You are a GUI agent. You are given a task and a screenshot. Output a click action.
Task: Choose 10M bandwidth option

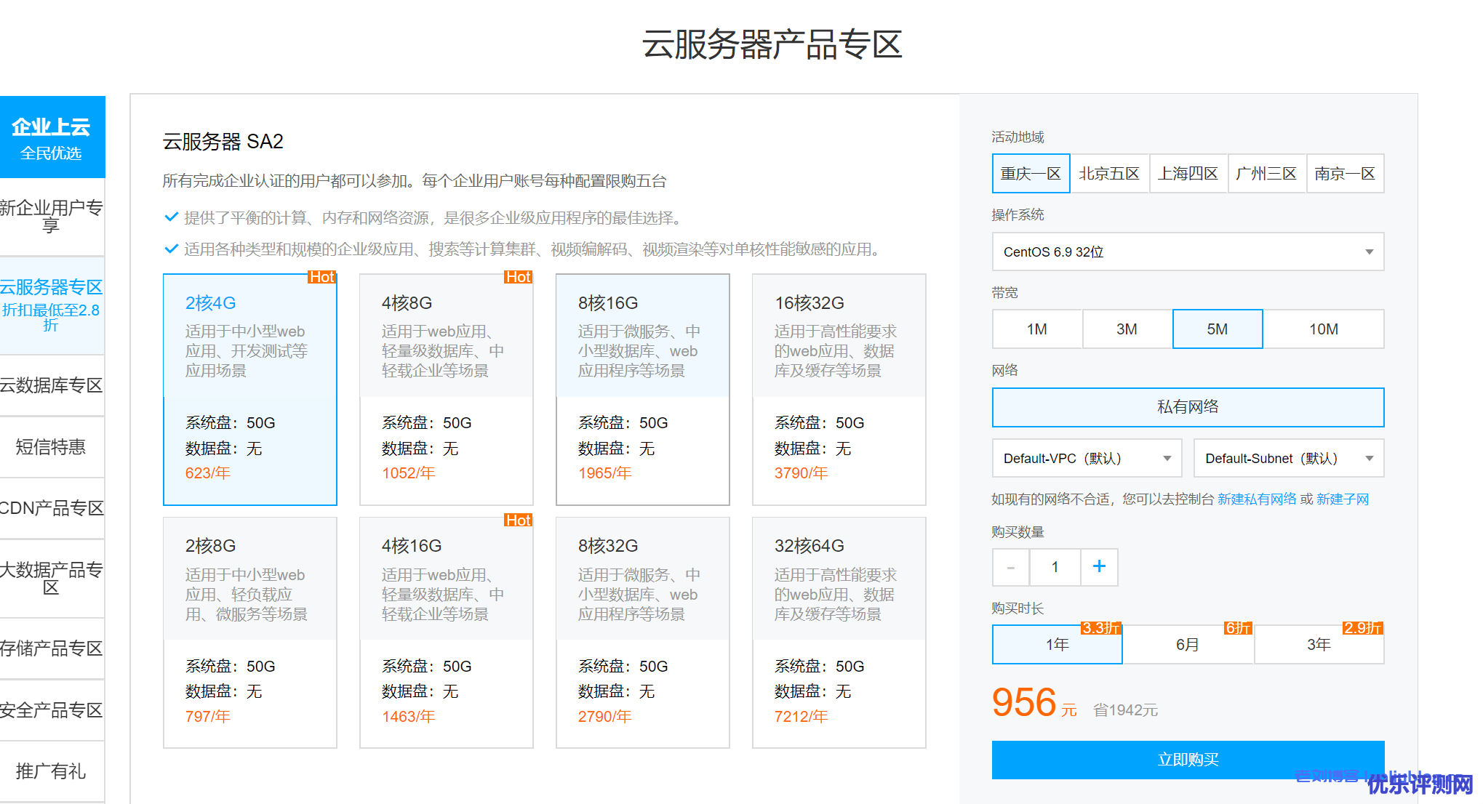click(1323, 329)
